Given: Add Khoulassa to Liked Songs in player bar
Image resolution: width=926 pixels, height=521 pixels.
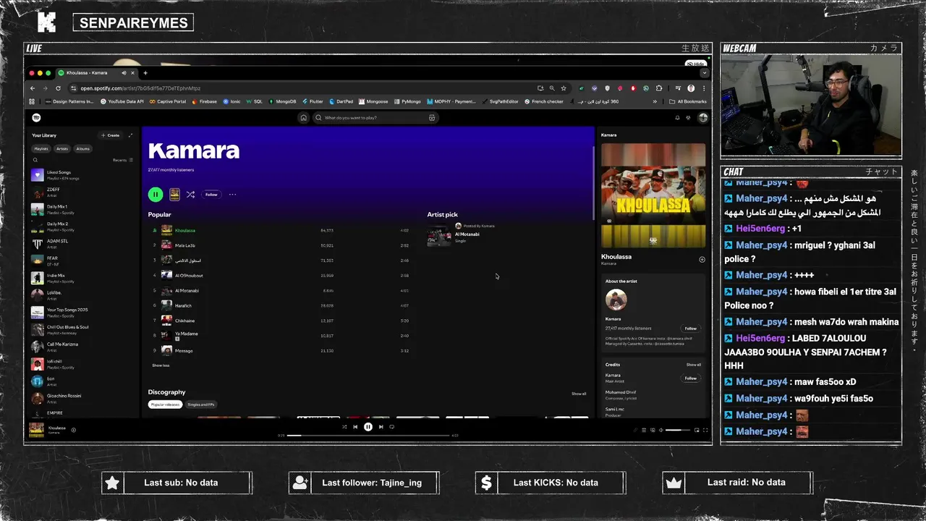Looking at the screenshot, I should pos(73,430).
